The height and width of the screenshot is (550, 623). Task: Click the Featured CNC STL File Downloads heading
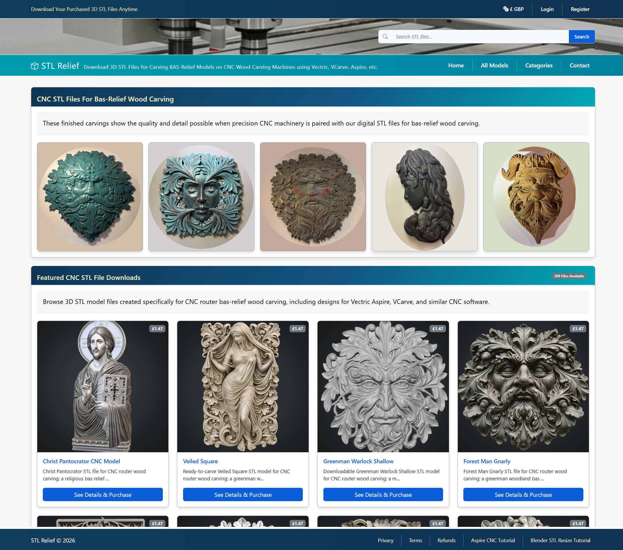tap(89, 278)
